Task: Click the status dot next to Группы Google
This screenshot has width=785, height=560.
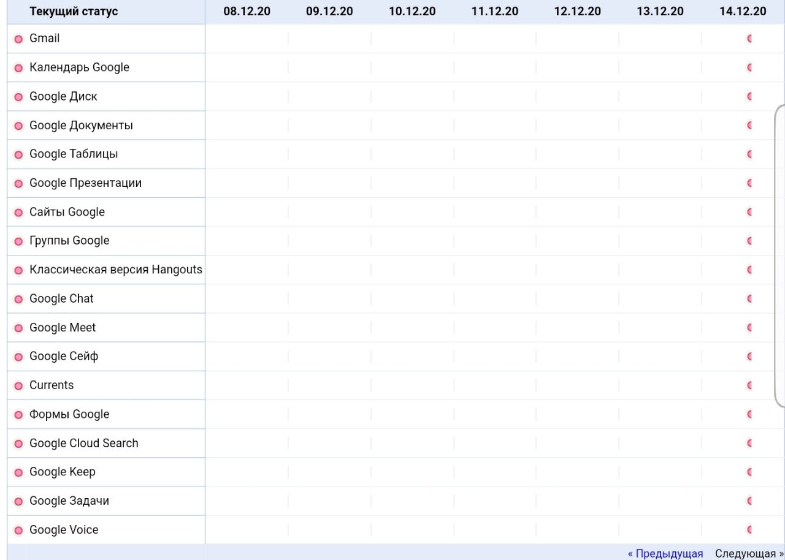Action: coord(18,241)
